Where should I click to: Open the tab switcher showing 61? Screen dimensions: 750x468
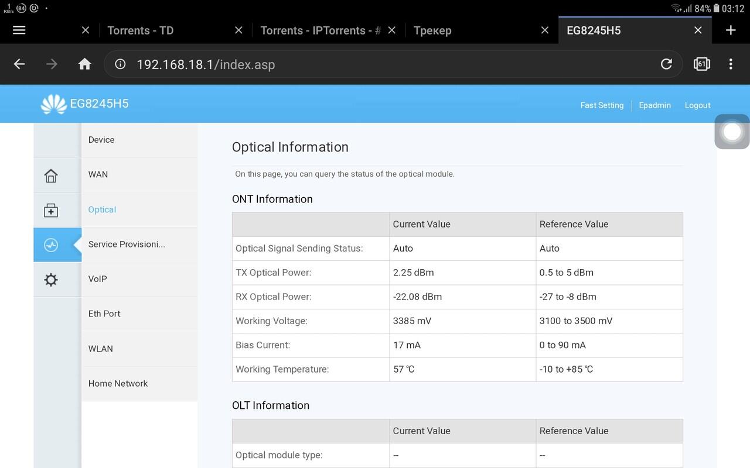click(x=701, y=64)
